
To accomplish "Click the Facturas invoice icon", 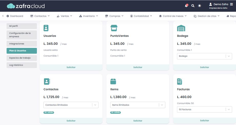I will pos(180,81).
